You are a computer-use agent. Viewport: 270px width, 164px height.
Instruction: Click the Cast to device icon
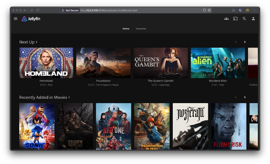(235, 19)
